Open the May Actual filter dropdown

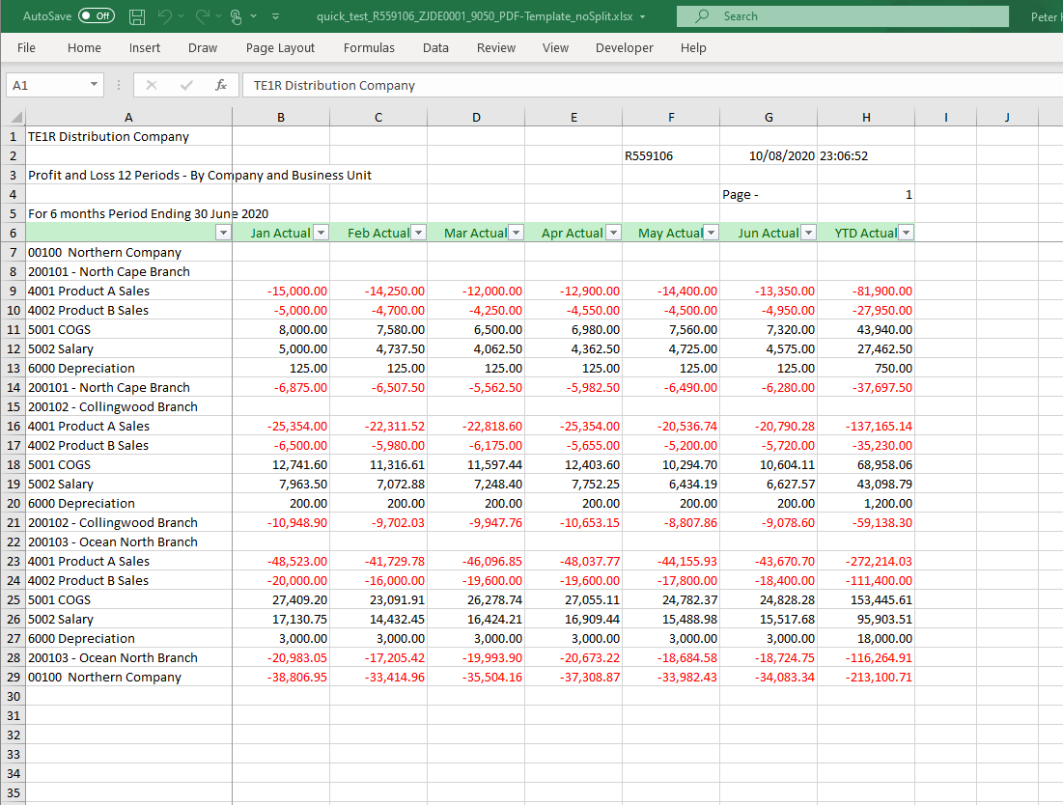point(712,232)
